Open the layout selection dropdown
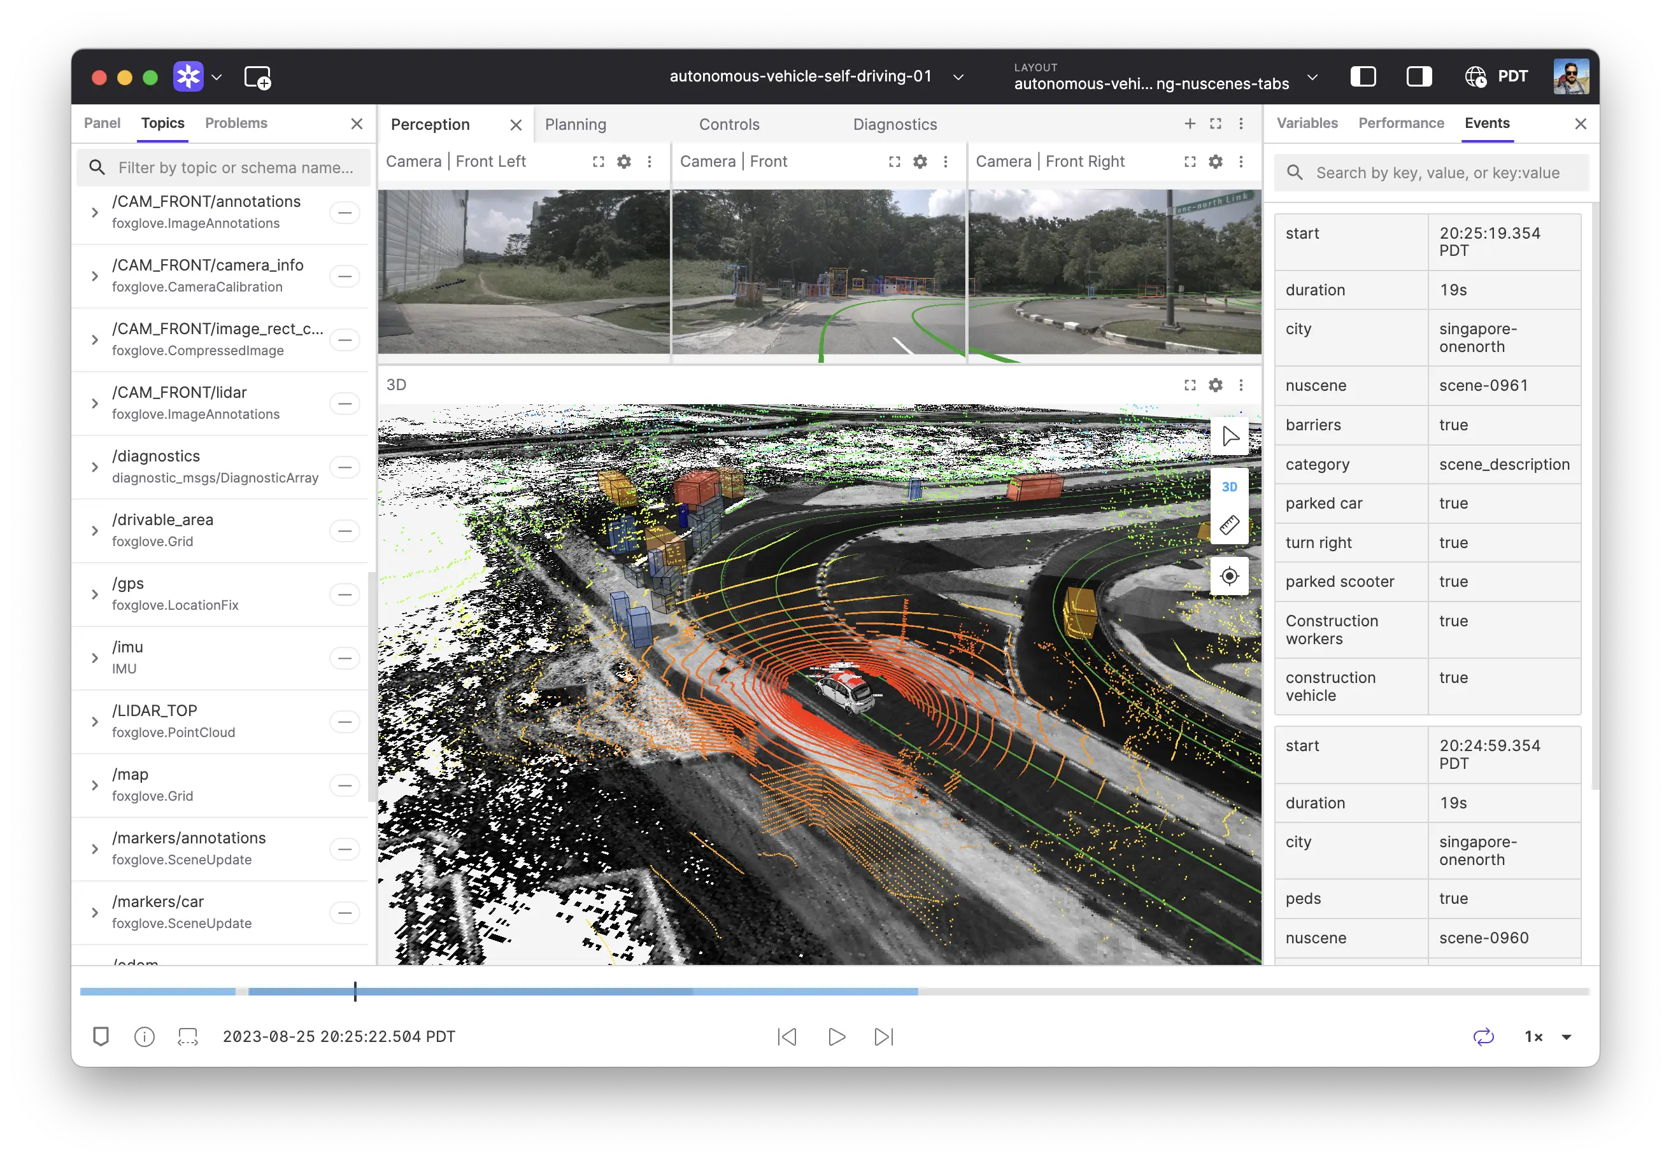This screenshot has height=1161, width=1671. [x=1312, y=76]
